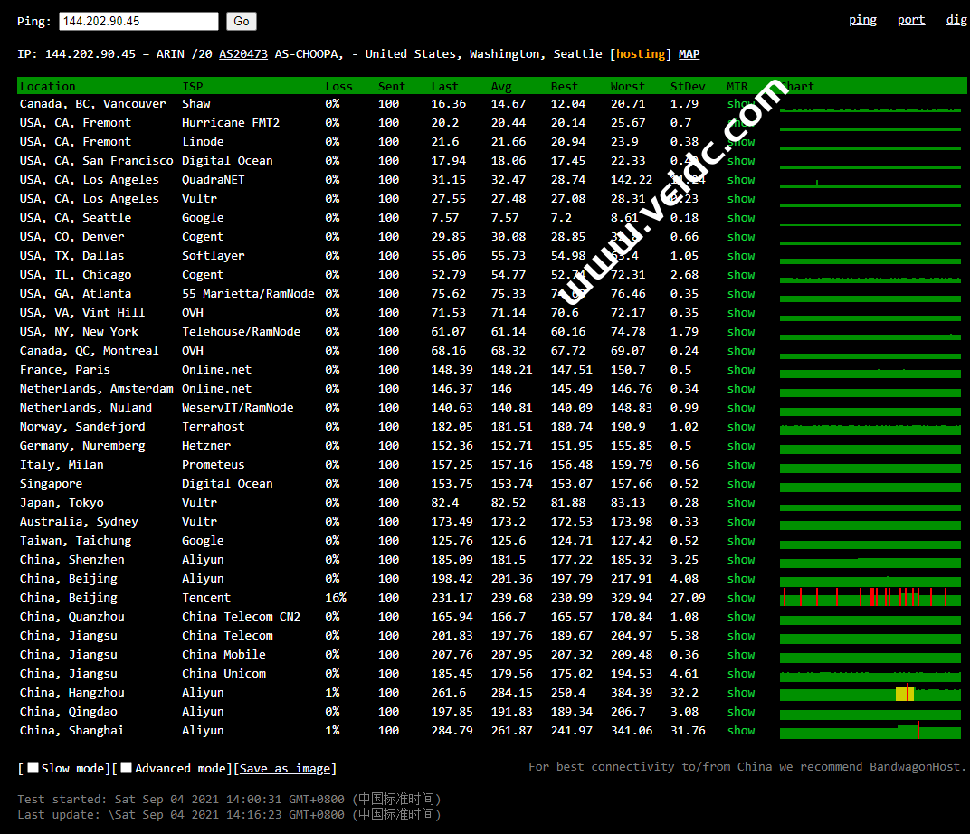Click Save as image link
This screenshot has width=970, height=834.
click(x=285, y=769)
